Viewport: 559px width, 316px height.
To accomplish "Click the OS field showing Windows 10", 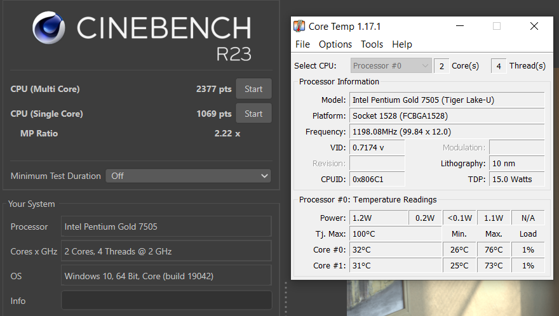I will [x=166, y=276].
